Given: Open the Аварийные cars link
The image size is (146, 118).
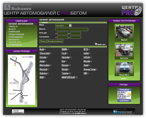Looking at the screenshot, I should click(68, 77).
